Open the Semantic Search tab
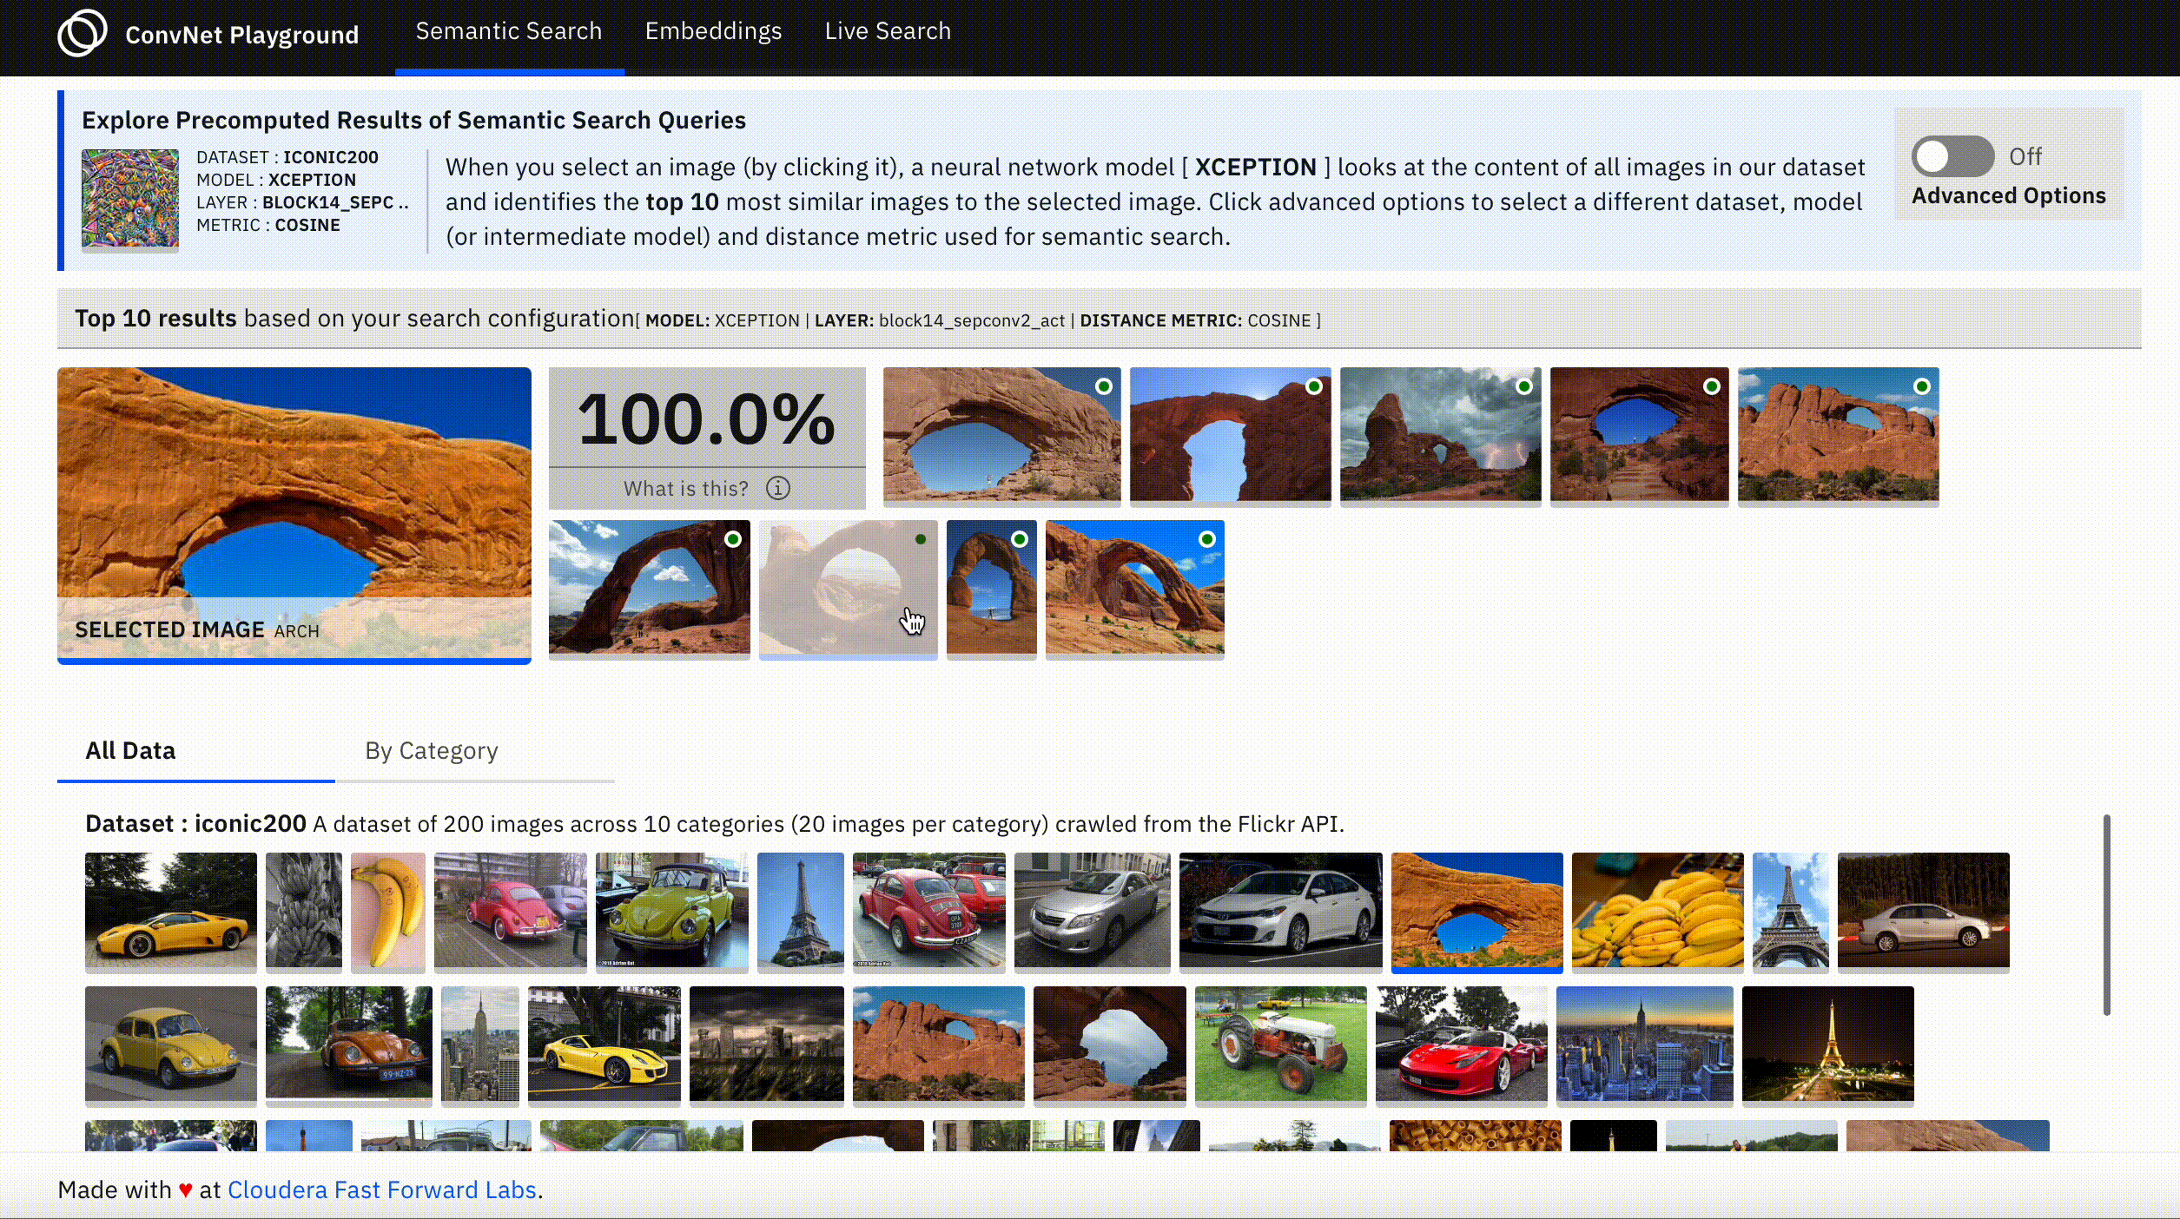 pyautogui.click(x=508, y=31)
